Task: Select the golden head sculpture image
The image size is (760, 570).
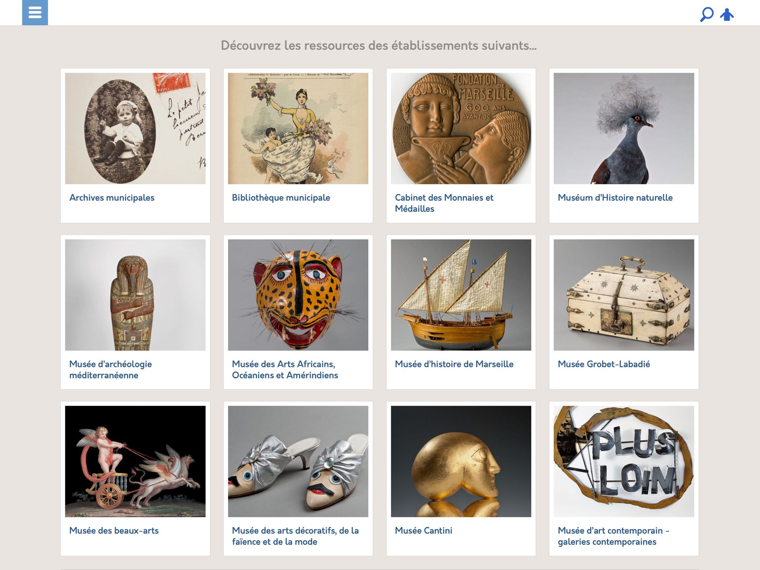Action: [x=461, y=461]
